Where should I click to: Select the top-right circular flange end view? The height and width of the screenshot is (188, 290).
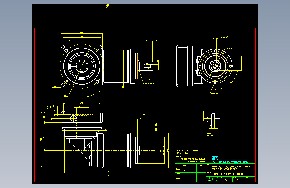(215, 66)
